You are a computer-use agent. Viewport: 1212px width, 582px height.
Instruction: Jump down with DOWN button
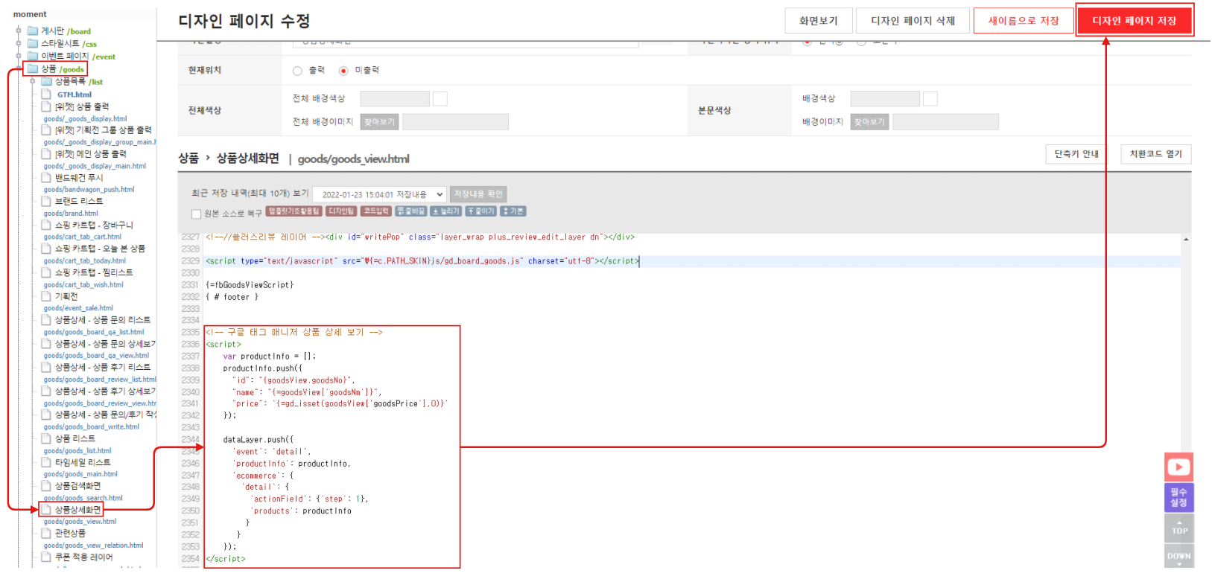(1178, 555)
